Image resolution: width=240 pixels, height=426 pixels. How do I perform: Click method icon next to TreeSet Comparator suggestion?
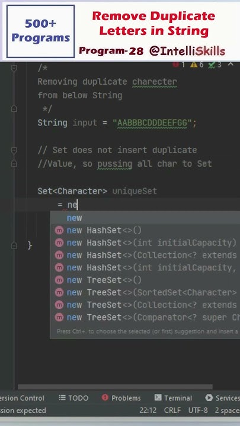pyautogui.click(x=59, y=317)
